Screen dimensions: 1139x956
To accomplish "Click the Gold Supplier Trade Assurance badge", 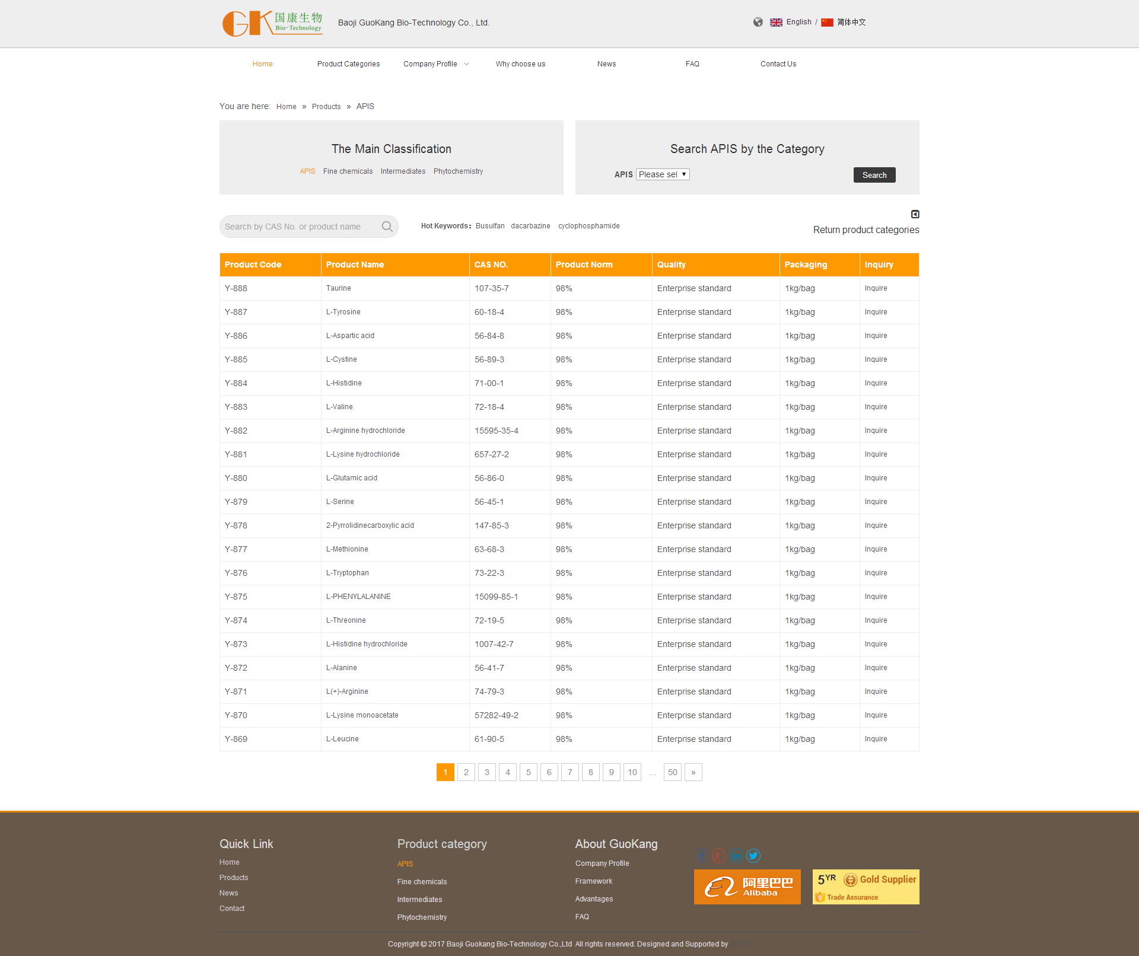I will 865,887.
